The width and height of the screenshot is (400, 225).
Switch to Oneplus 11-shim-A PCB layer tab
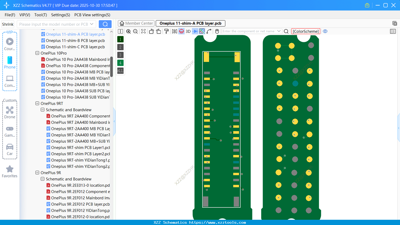point(190,23)
